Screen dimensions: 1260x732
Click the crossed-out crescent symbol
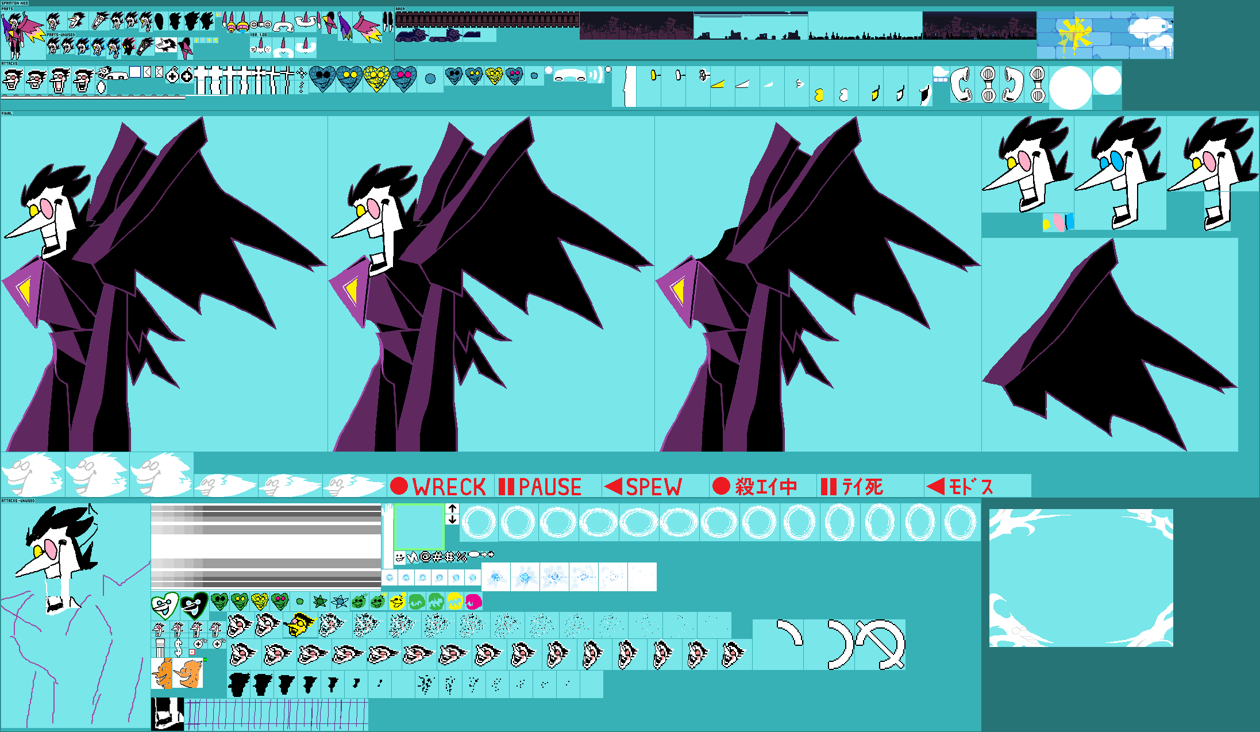tap(880, 644)
